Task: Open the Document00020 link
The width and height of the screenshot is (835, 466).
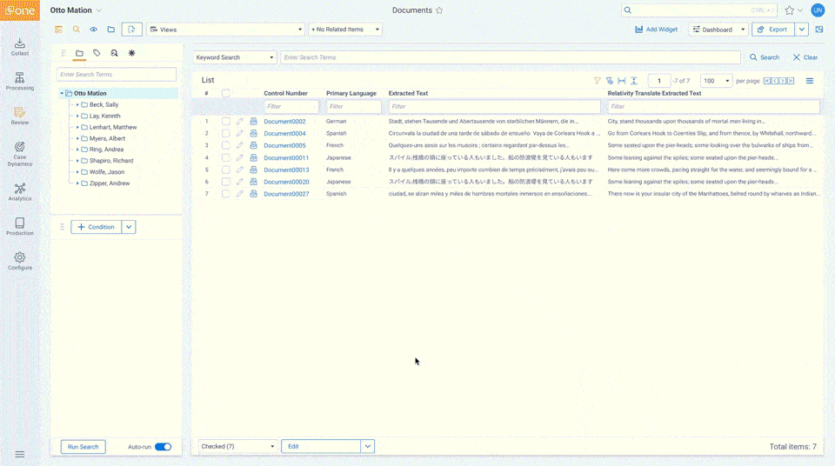Action: coord(286,182)
